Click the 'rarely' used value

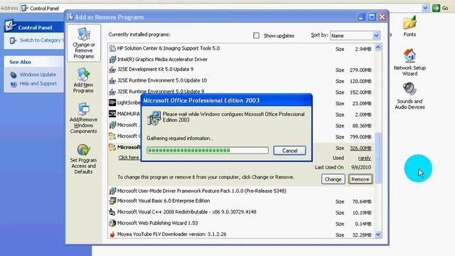[365, 158]
